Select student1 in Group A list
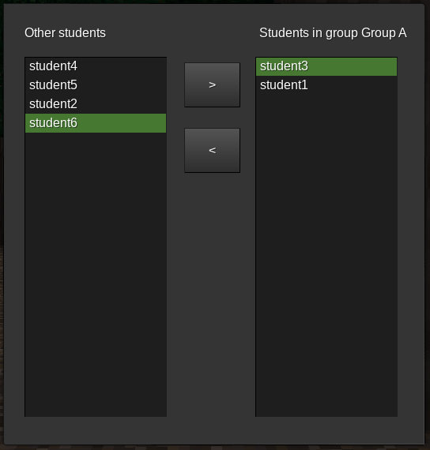 tap(326, 85)
